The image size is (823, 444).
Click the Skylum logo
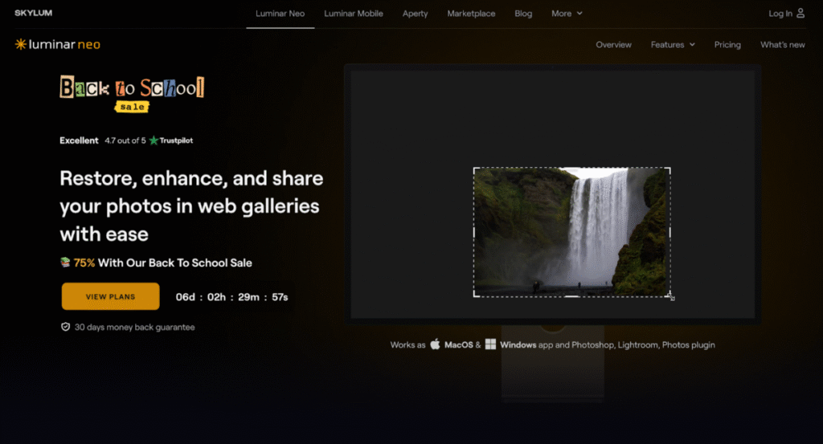tap(33, 13)
